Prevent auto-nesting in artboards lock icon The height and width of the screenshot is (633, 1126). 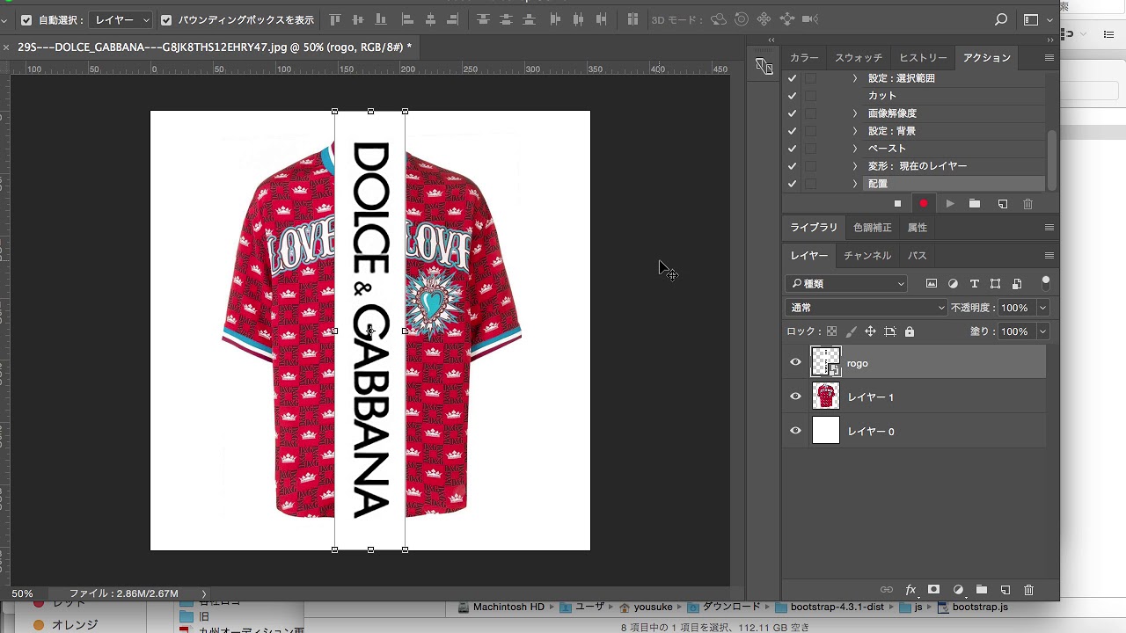[x=890, y=331]
